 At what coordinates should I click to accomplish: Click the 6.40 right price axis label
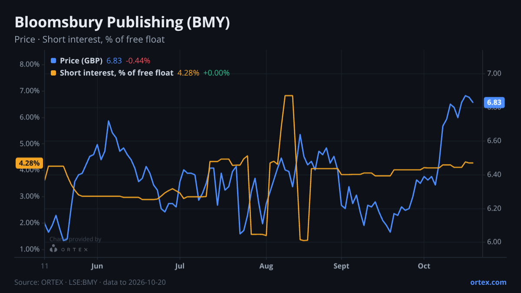click(494, 174)
